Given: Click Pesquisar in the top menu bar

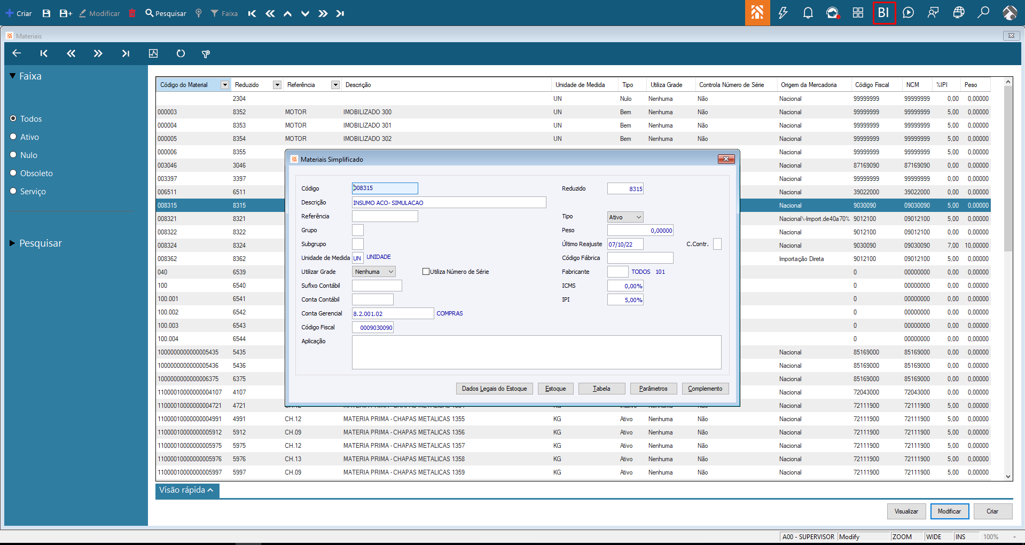Looking at the screenshot, I should tap(166, 13).
